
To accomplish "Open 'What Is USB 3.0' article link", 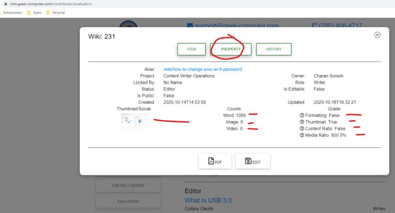I will pyautogui.click(x=208, y=201).
